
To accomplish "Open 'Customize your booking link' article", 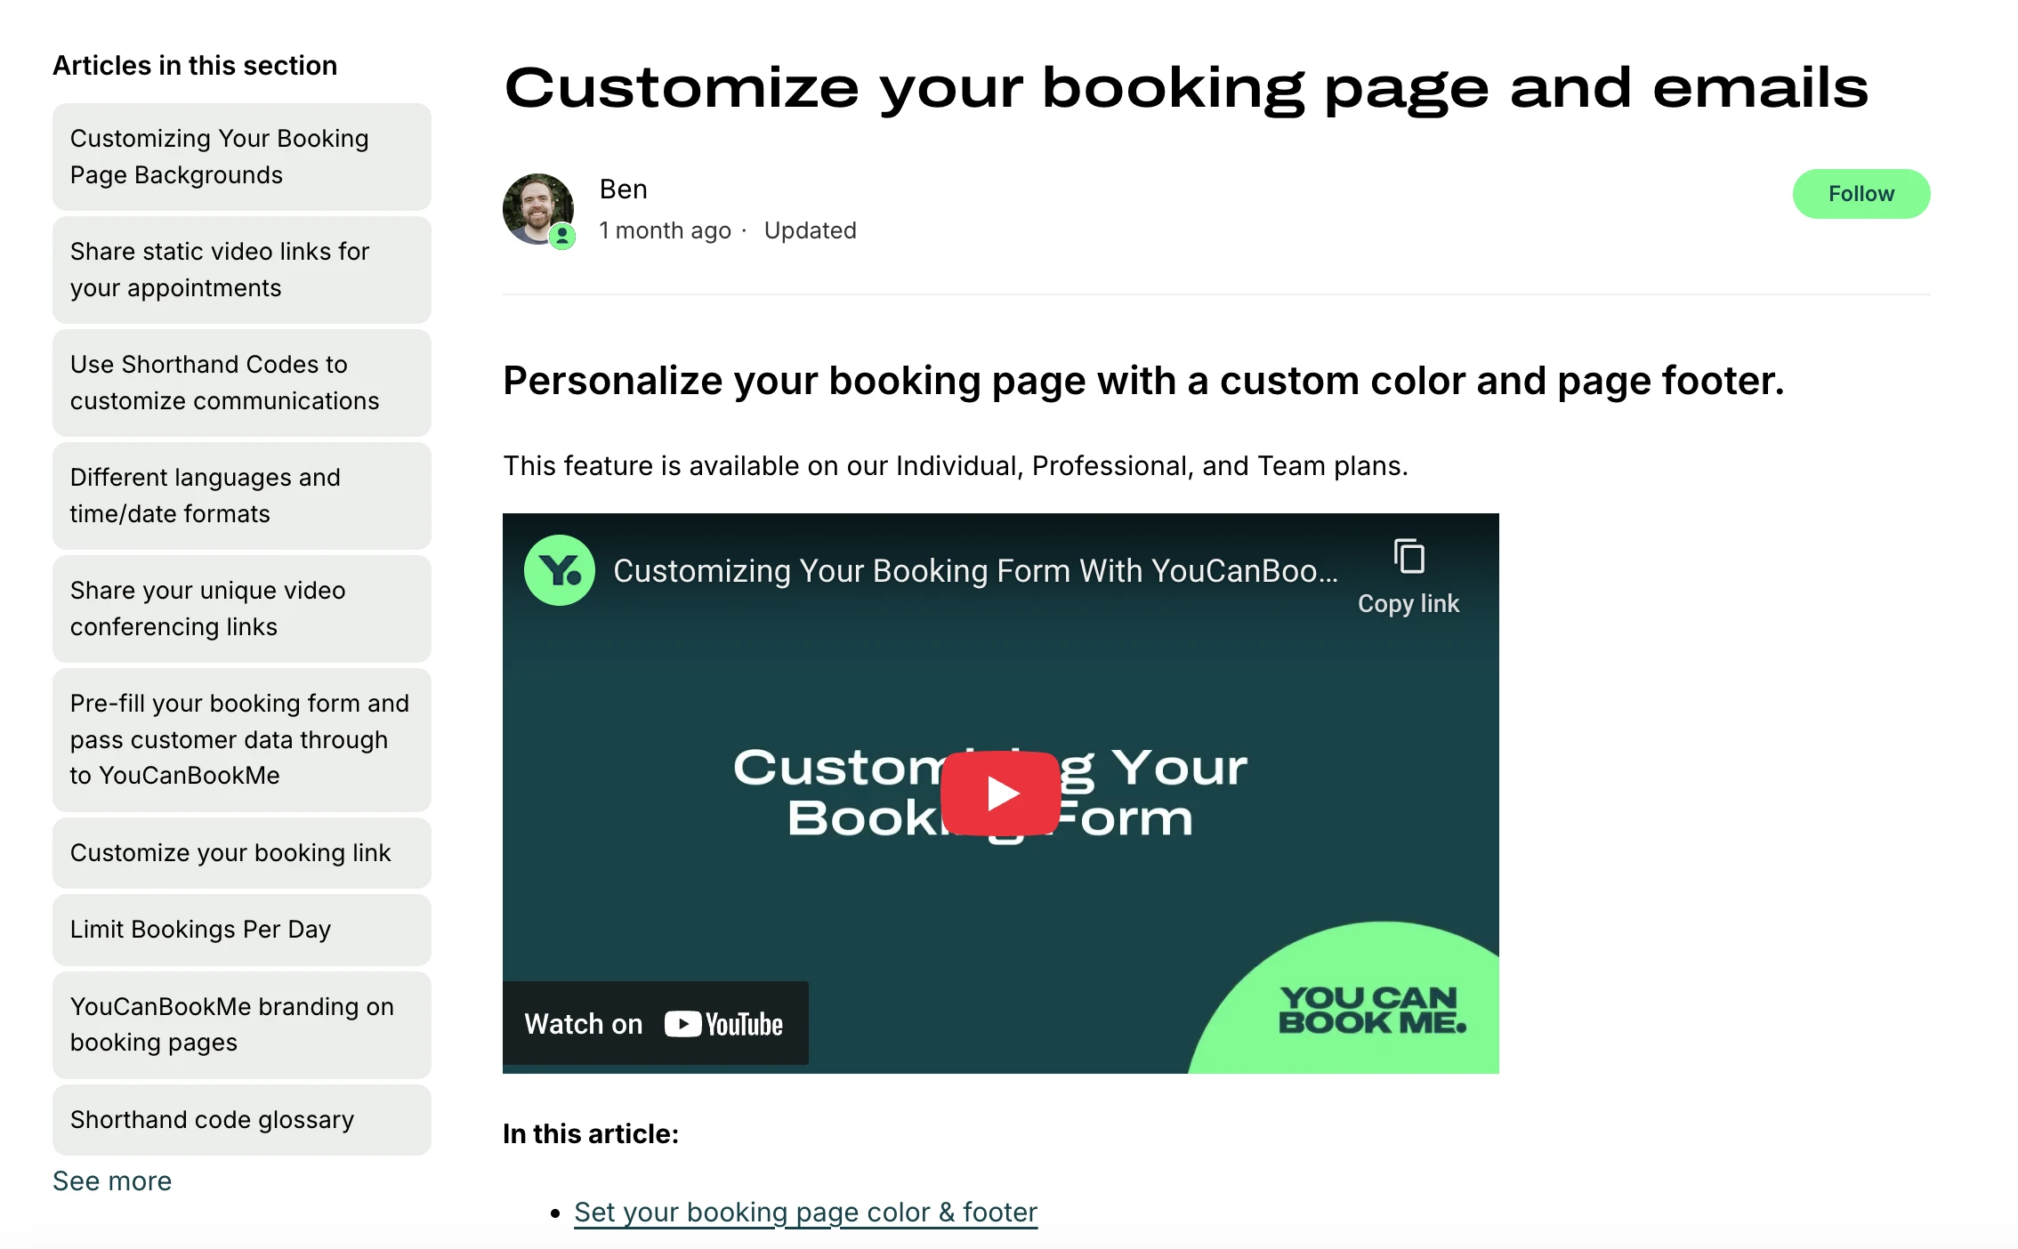I will pyautogui.click(x=242, y=852).
